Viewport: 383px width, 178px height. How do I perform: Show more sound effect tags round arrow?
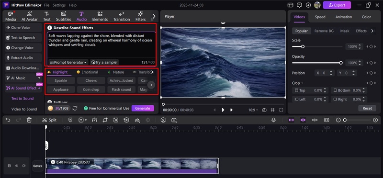[151, 85]
